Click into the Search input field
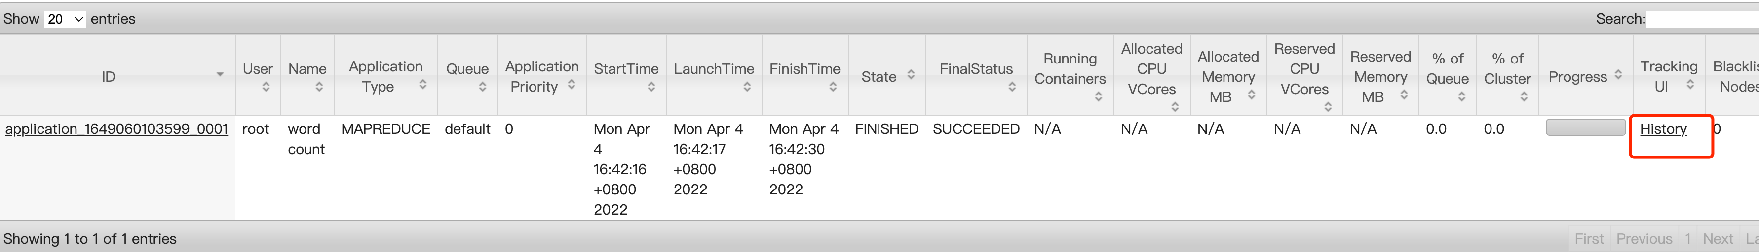Viewport: 1759px width, 252px height. (x=1700, y=19)
